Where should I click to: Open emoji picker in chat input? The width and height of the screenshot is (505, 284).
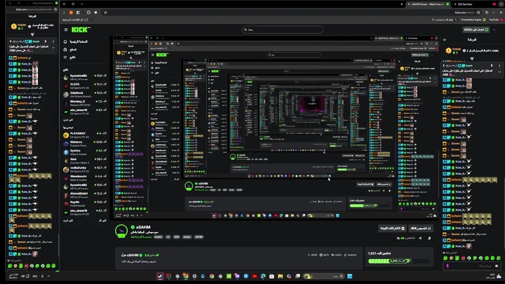[x=496, y=266]
